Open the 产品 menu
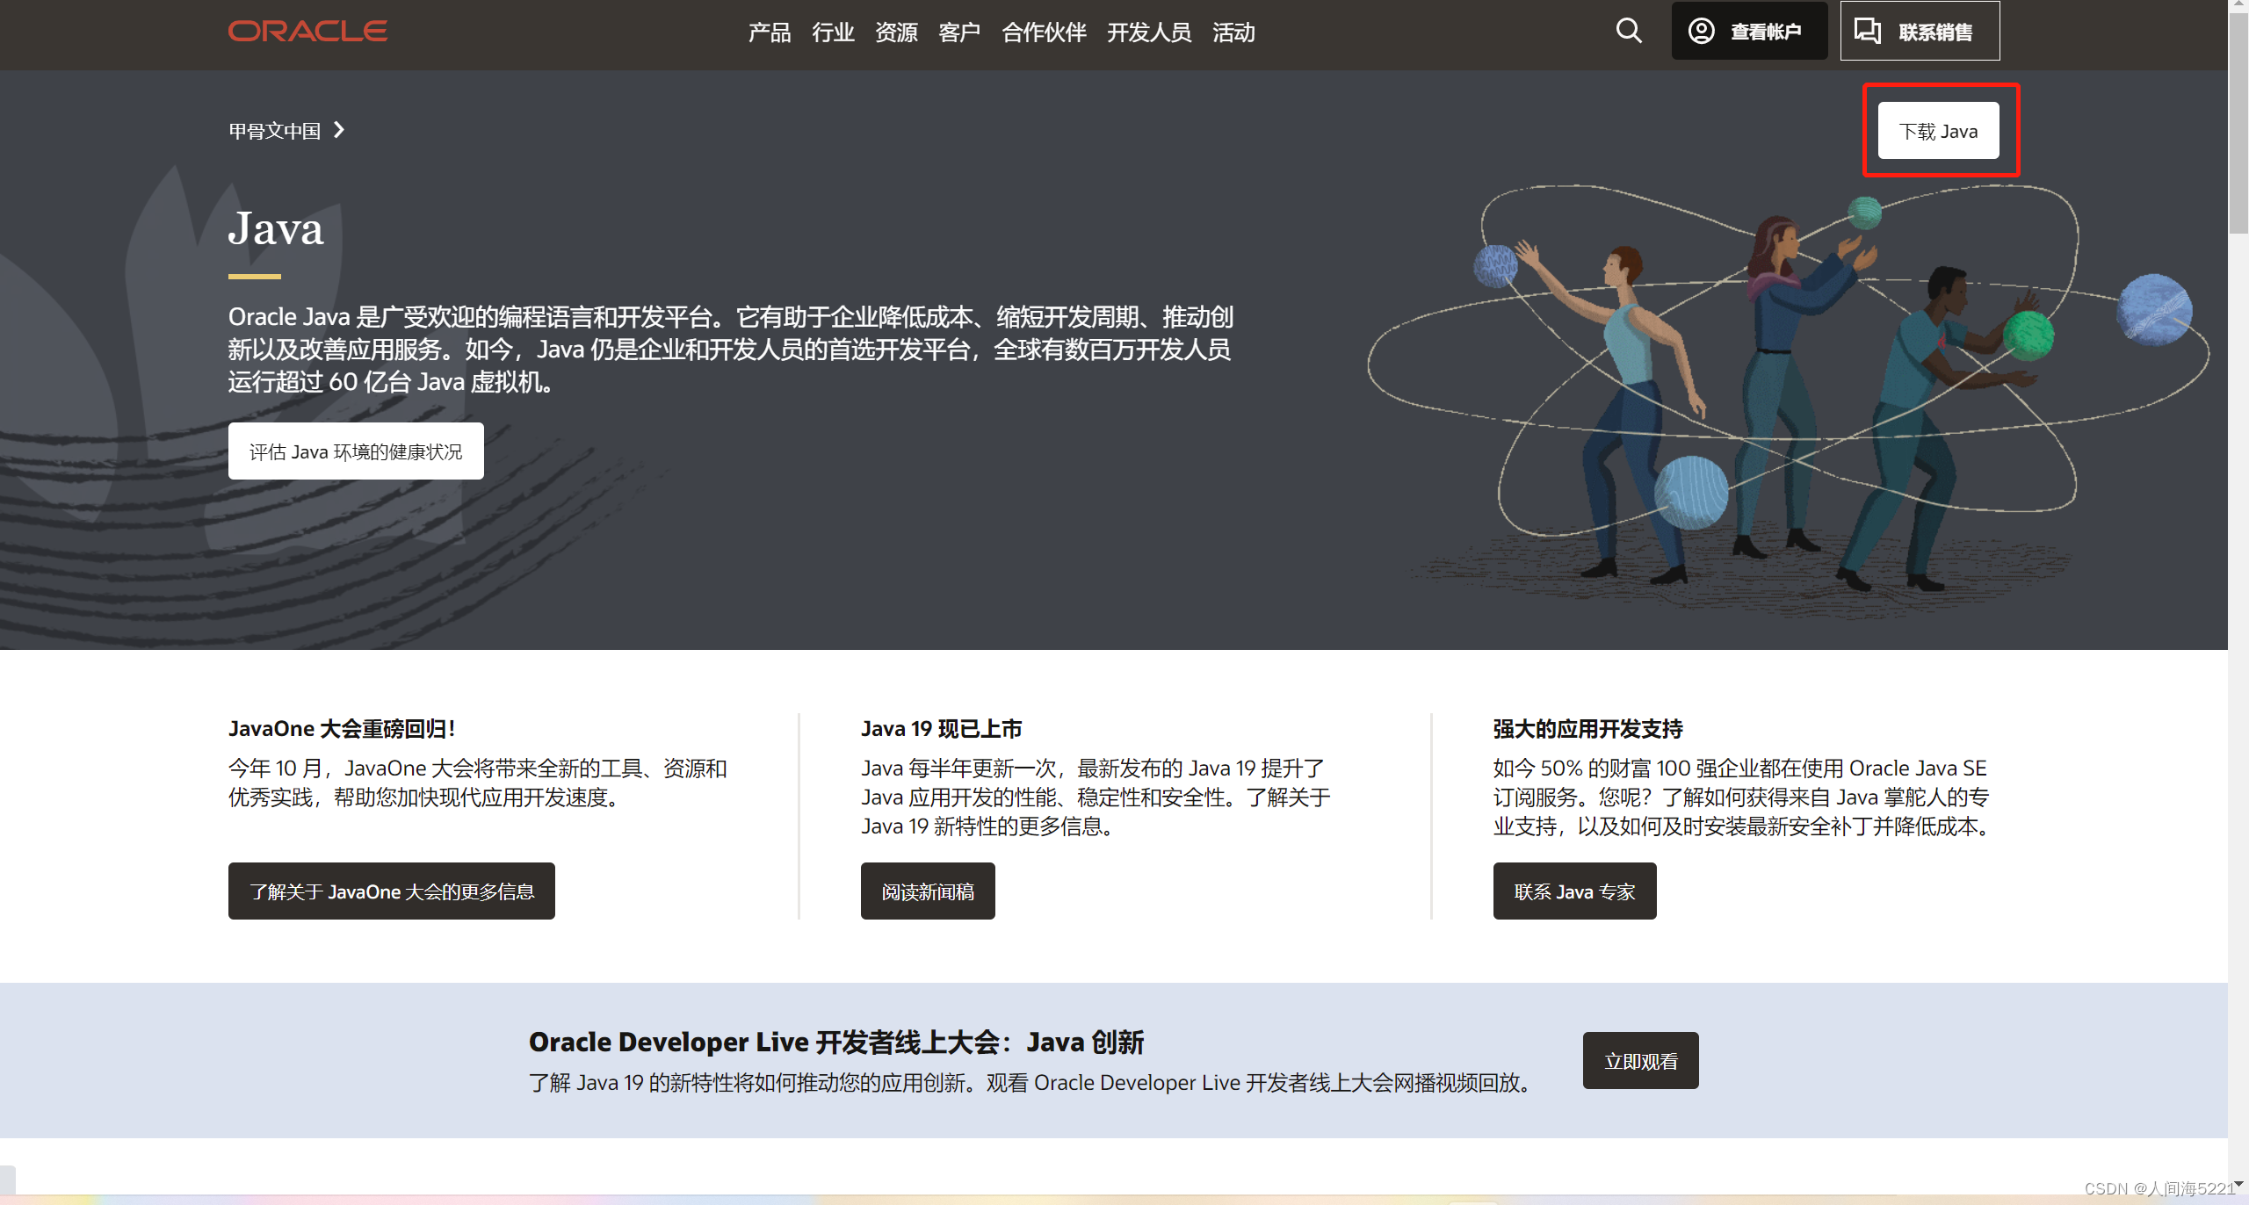Viewport: 2249px width, 1205px height. (x=770, y=33)
